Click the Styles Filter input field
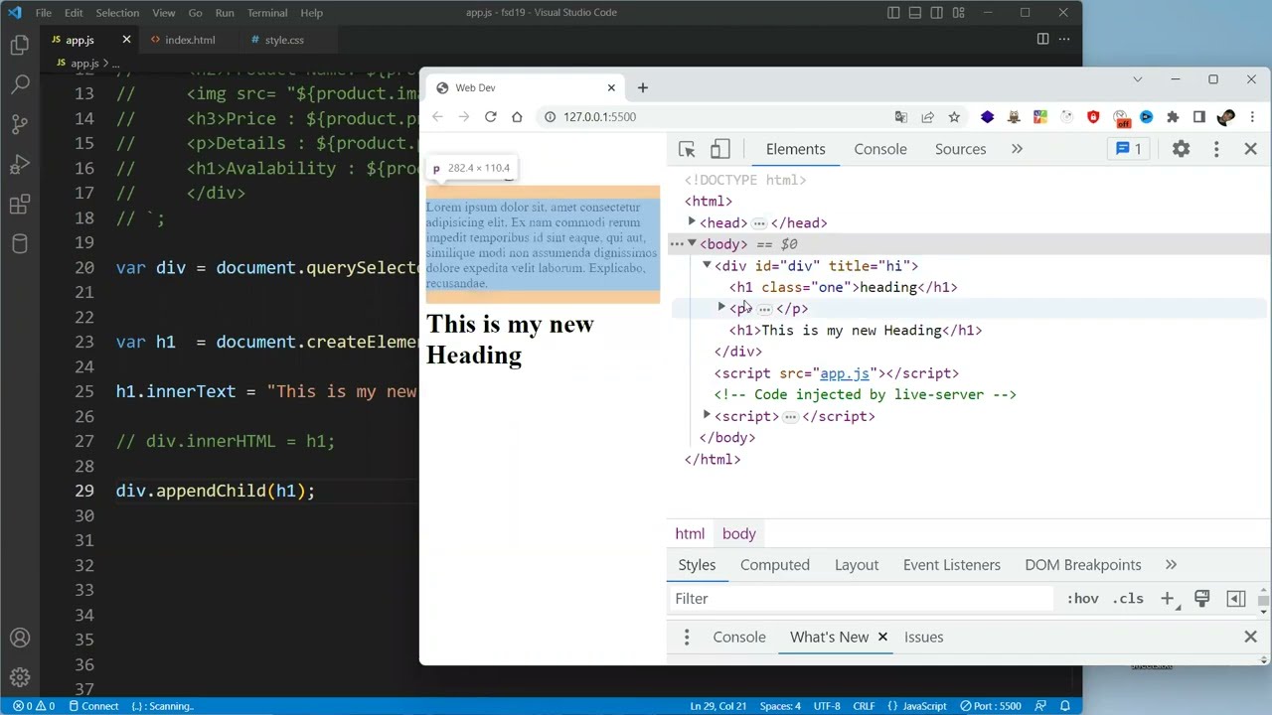 coord(861,599)
